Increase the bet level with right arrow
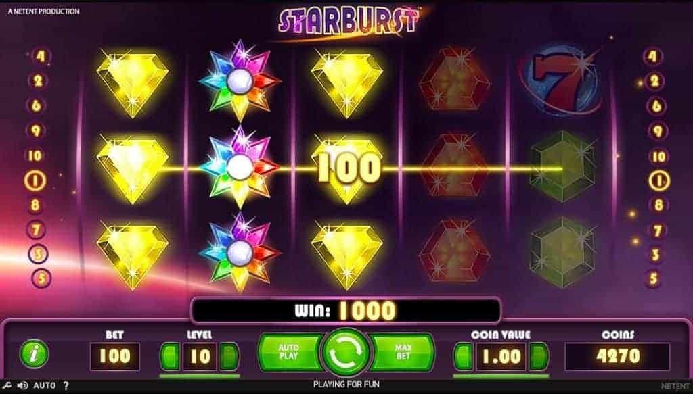 click(229, 357)
